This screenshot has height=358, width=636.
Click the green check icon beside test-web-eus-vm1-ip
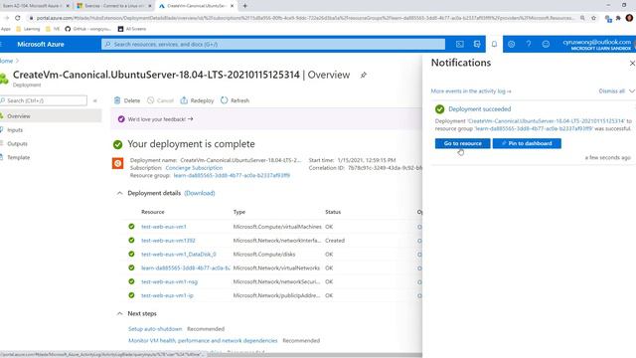coord(131,295)
